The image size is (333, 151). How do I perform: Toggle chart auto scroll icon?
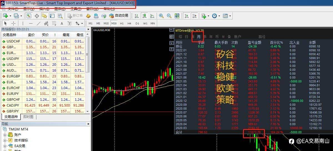[x=187, y=16]
